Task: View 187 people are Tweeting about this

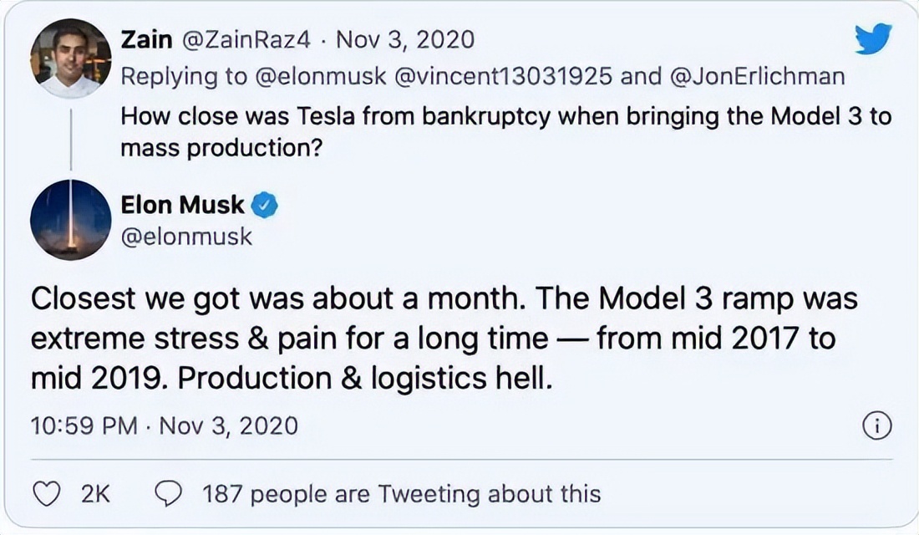Action: (x=401, y=493)
